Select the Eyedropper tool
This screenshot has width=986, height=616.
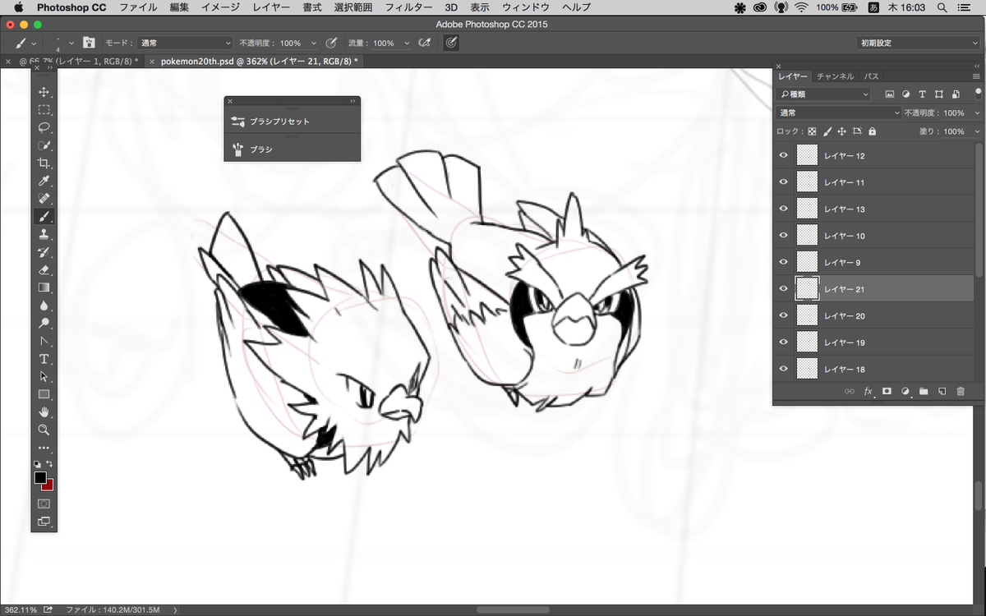click(44, 181)
